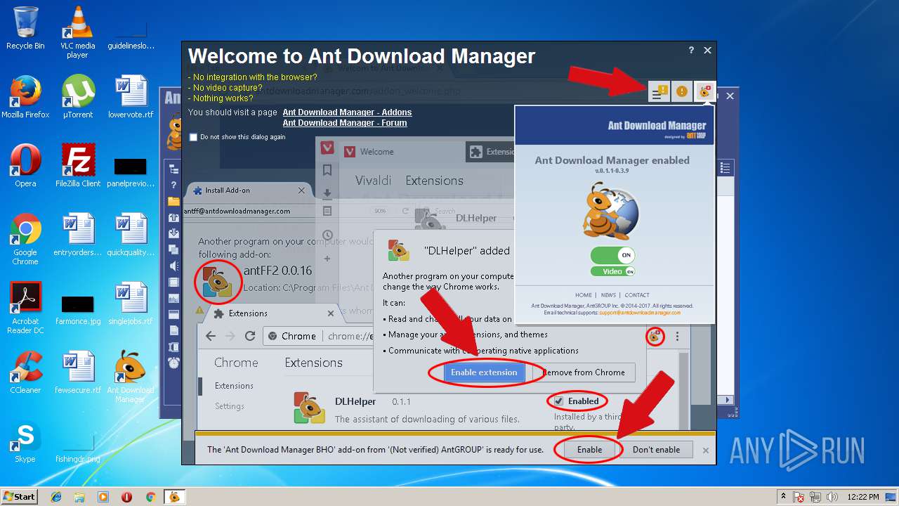Screen dimensions: 899x506
Task: Select the Opera desktop shortcut
Action: 25,165
